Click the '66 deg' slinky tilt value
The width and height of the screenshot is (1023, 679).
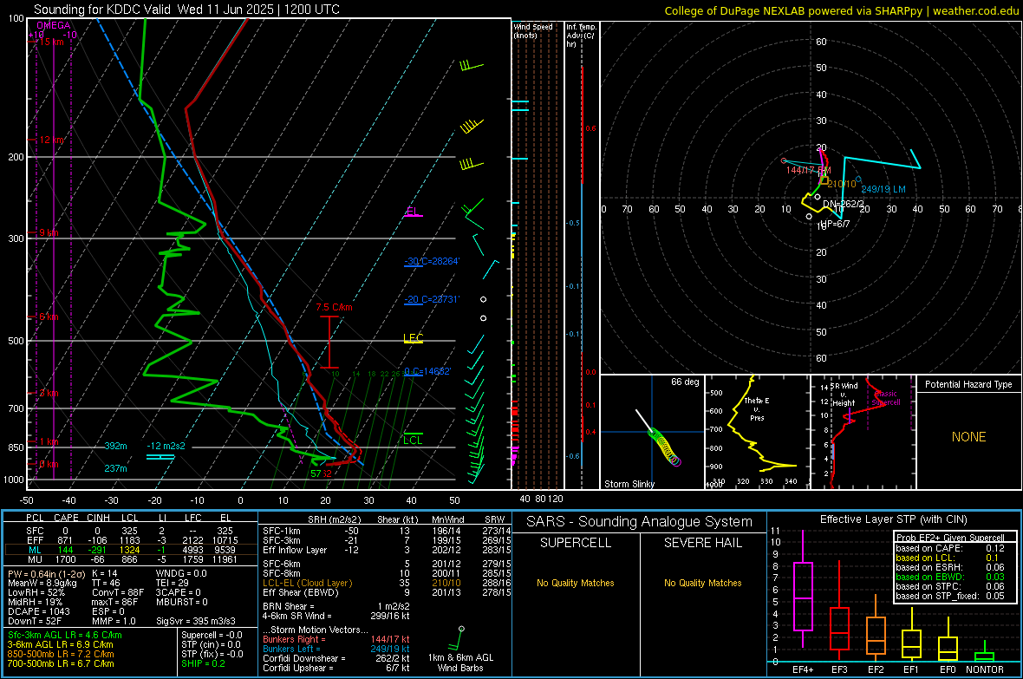pos(685,382)
